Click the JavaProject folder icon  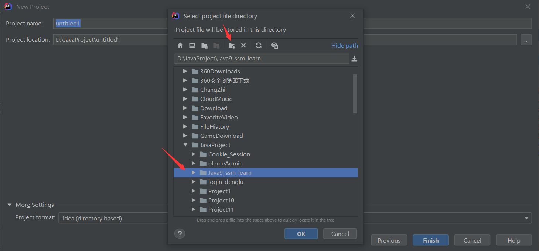tap(195, 145)
